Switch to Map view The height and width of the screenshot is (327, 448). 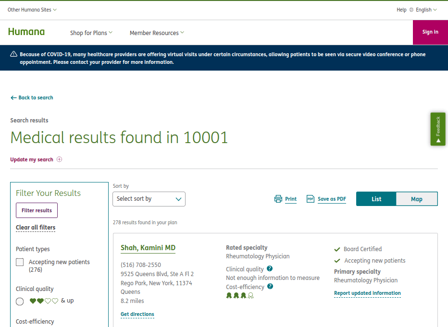417,199
